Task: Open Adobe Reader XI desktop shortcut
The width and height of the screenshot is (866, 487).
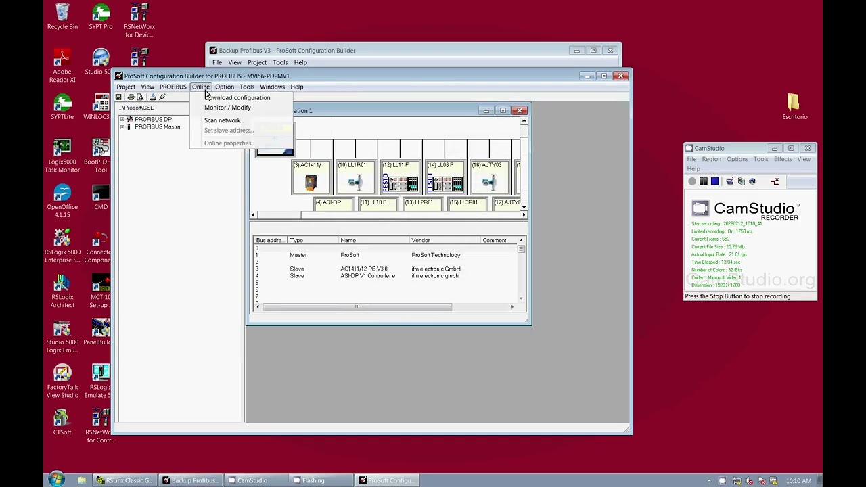Action: click(62, 66)
